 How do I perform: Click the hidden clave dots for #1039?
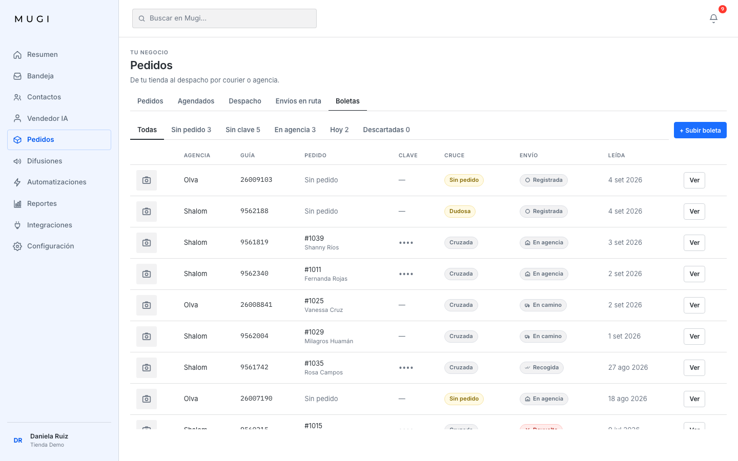click(x=406, y=243)
